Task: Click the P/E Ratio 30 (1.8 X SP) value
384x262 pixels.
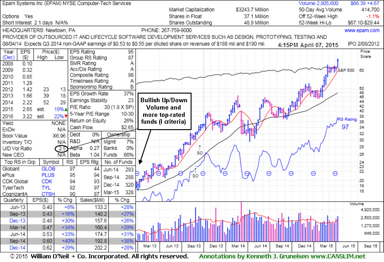Action: [119, 107]
